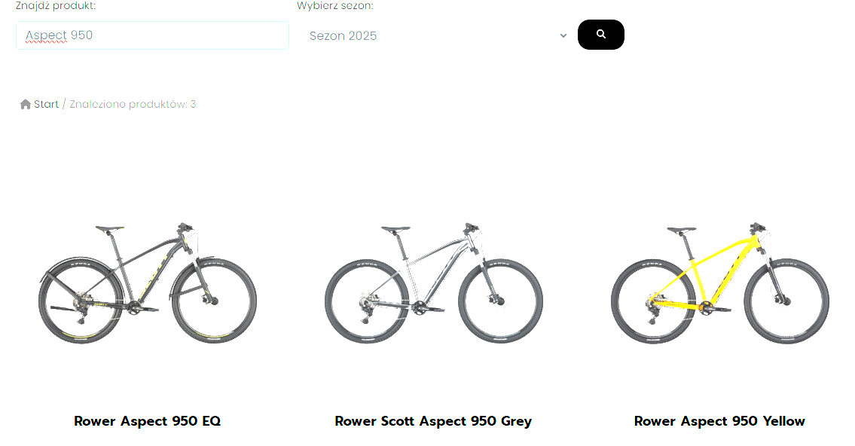The width and height of the screenshot is (855, 446).
Task: Expand the season list via its chevron arrow
Action: [x=563, y=36]
